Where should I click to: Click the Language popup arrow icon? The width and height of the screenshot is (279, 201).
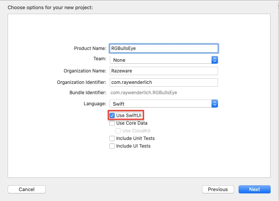coord(215,104)
